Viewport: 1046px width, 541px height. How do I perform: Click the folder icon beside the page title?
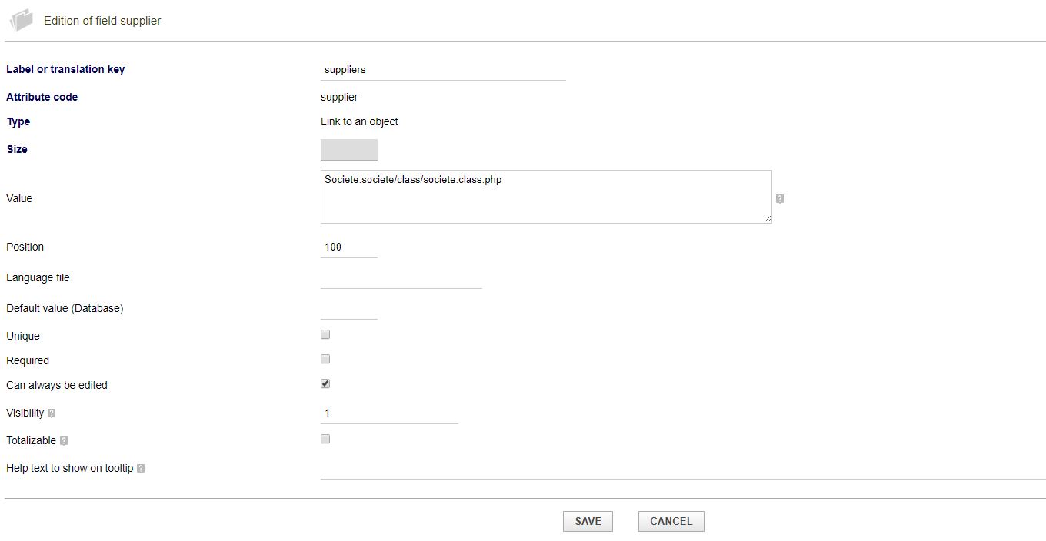click(x=22, y=20)
